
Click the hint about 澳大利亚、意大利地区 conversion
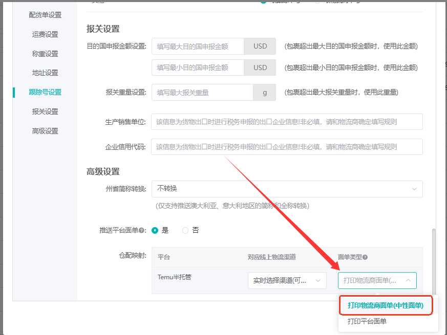pos(232,206)
